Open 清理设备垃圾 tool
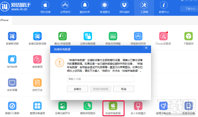Viewport: 198px width, 117px height. [163, 108]
